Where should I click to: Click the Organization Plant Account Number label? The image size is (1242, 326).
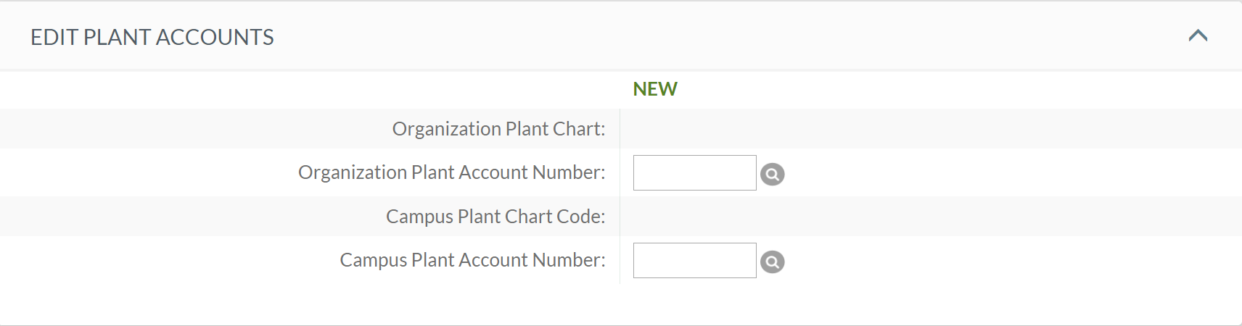[451, 172]
